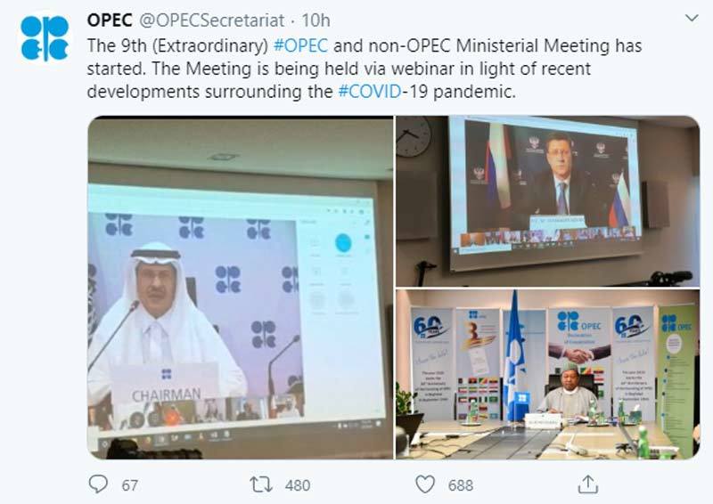Open the top-right photo of the projected video call
The width and height of the screenshot is (713, 504).
(x=547, y=200)
